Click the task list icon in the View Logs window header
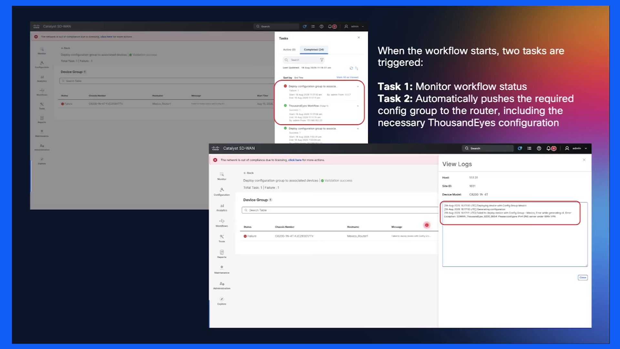Viewport: 620px width, 349px height. 529,148
